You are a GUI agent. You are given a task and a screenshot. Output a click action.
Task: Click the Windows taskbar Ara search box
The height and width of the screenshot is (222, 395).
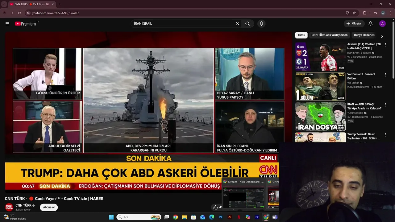point(139,217)
